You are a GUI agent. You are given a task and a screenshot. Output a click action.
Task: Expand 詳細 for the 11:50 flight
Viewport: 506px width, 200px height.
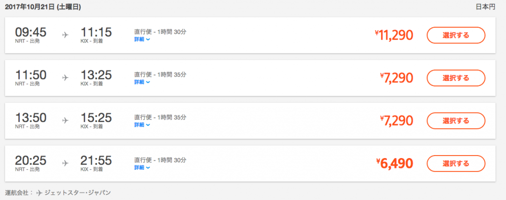(x=142, y=82)
